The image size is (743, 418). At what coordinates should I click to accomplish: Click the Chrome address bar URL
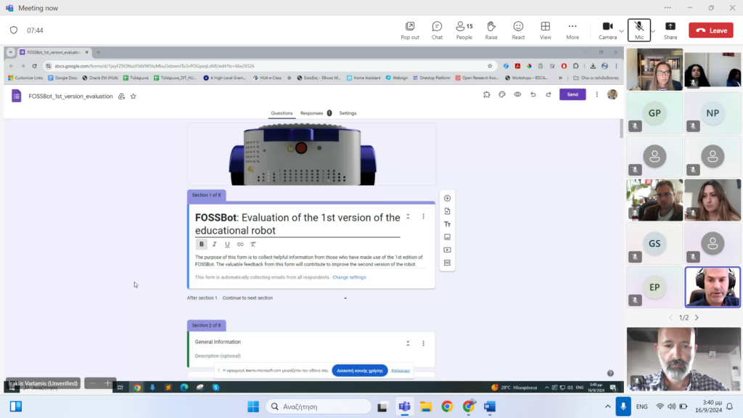pos(155,66)
